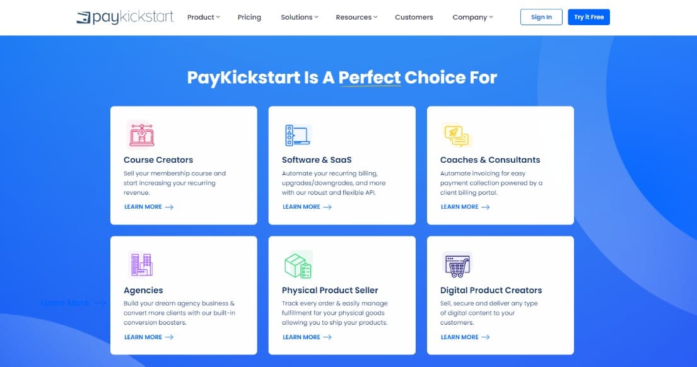Click the Agencies buildings icon
697x367 pixels.
pos(142,265)
